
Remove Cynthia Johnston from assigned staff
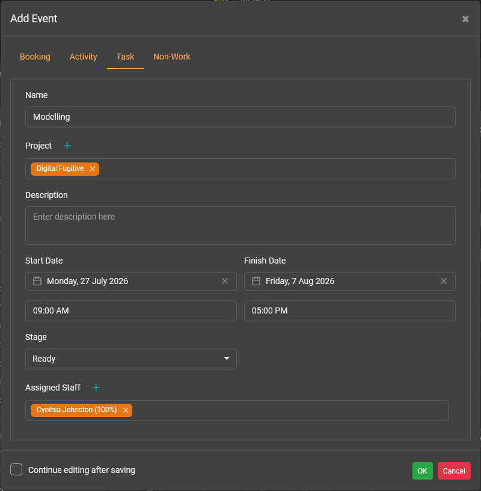126,410
